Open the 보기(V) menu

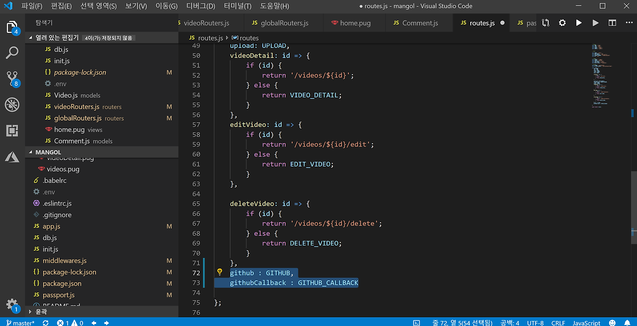tap(136, 6)
